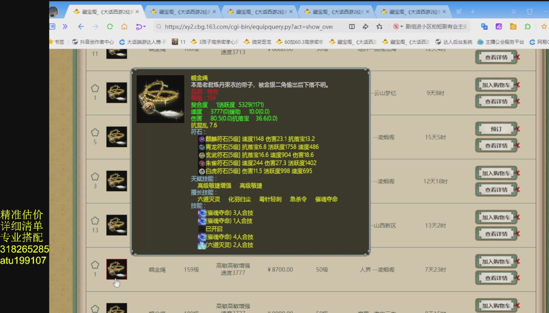This screenshot has width=549, height=313.
Task: Focus the search box showing 剧组进小区拍短剧
Action: coord(436,27)
